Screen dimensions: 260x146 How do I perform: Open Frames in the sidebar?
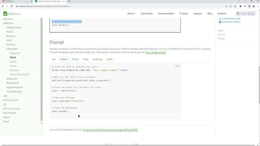pos(13,66)
